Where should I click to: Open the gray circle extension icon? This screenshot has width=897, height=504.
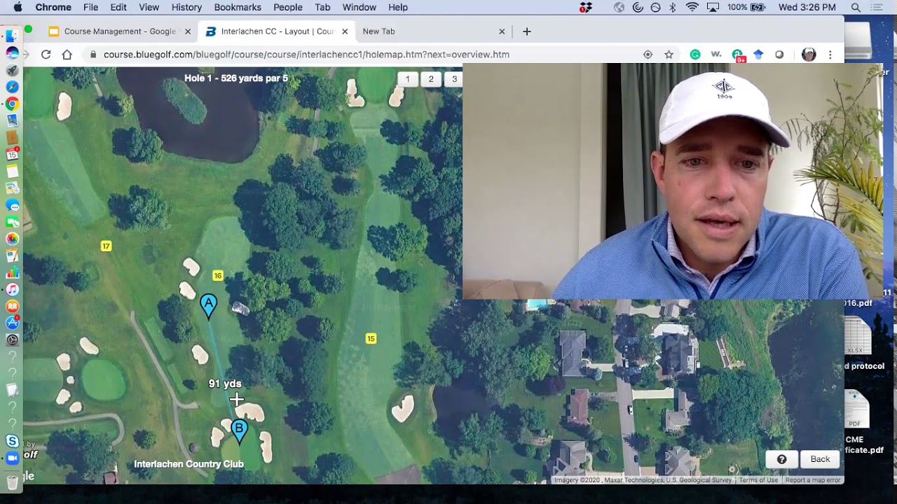tap(779, 55)
